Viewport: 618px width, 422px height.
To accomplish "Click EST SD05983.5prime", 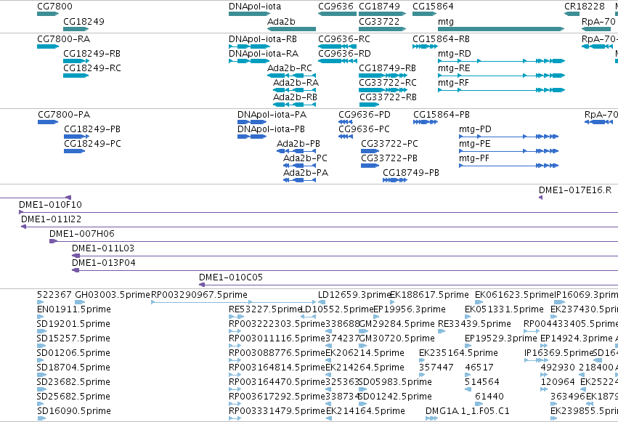I will 363,389.
